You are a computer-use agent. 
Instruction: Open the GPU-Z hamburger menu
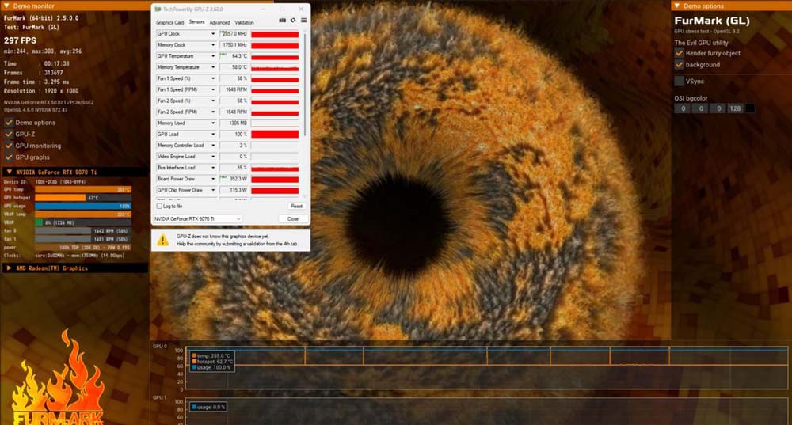[x=303, y=21]
